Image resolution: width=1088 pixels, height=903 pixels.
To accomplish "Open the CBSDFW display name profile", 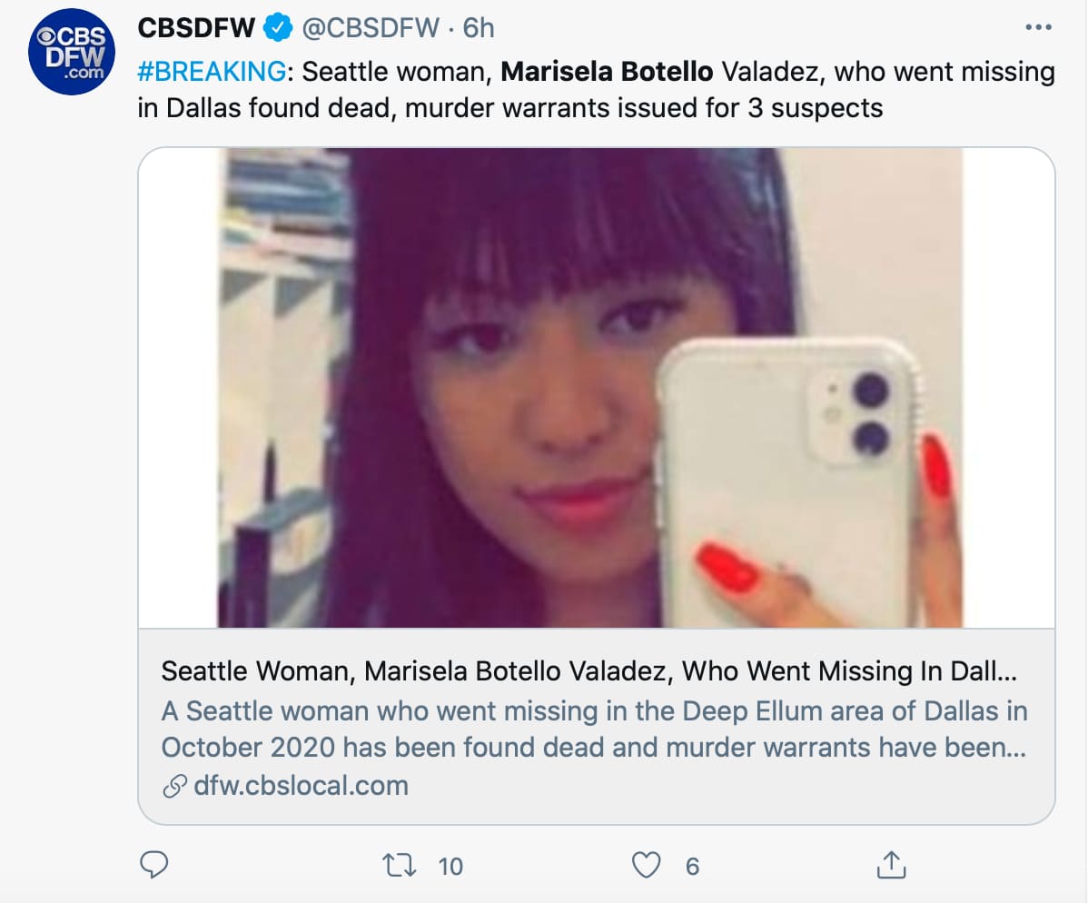I will [196, 29].
